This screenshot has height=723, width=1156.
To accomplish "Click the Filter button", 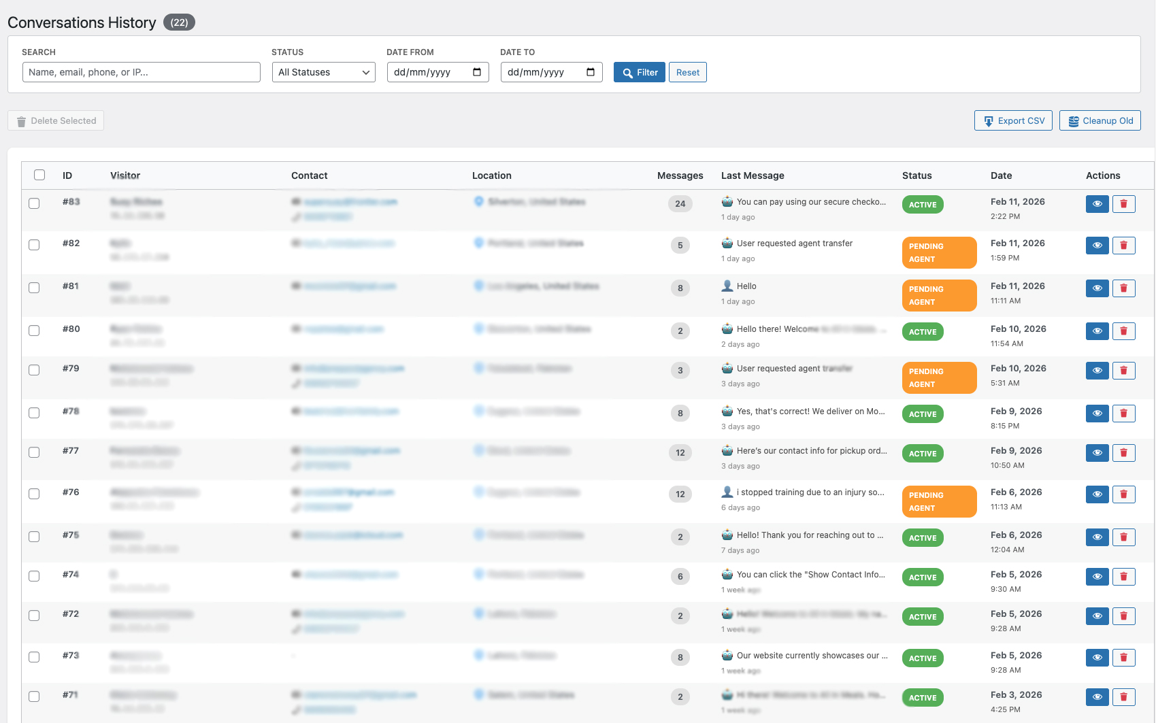I will [x=639, y=71].
